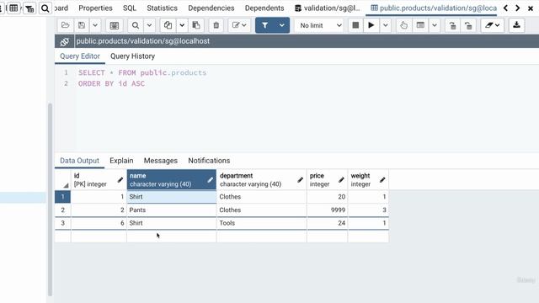Click the previous tabs left arrow
This screenshot has height=303, width=539.
pyautogui.click(x=505, y=8)
